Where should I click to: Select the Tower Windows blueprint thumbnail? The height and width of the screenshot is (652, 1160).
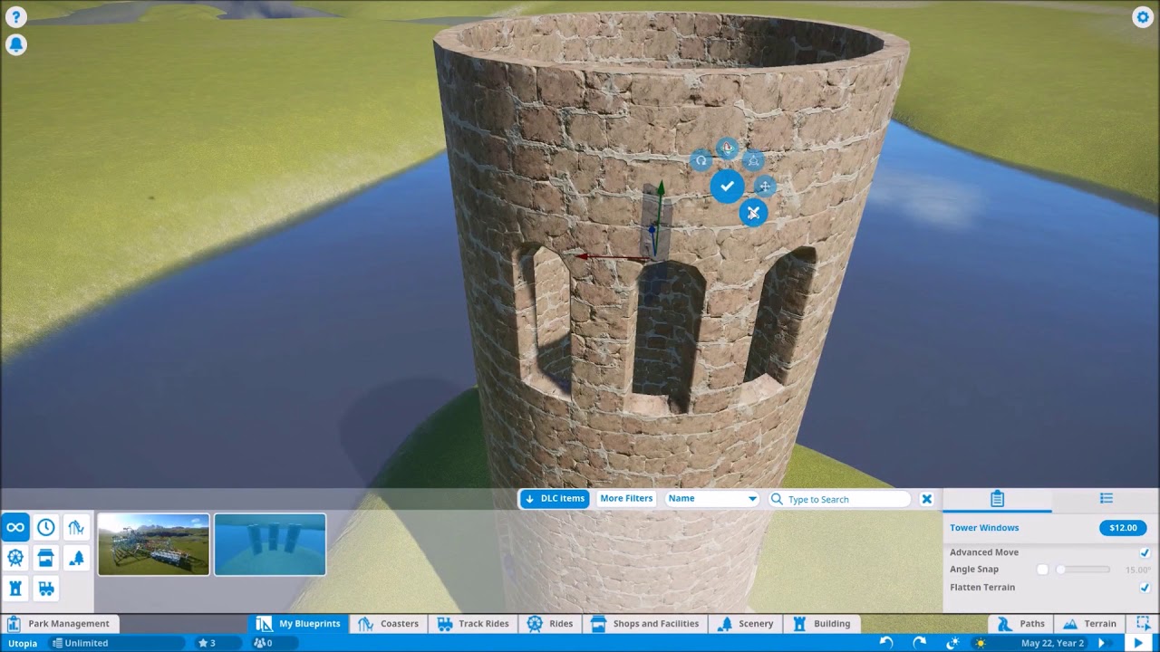(x=270, y=544)
